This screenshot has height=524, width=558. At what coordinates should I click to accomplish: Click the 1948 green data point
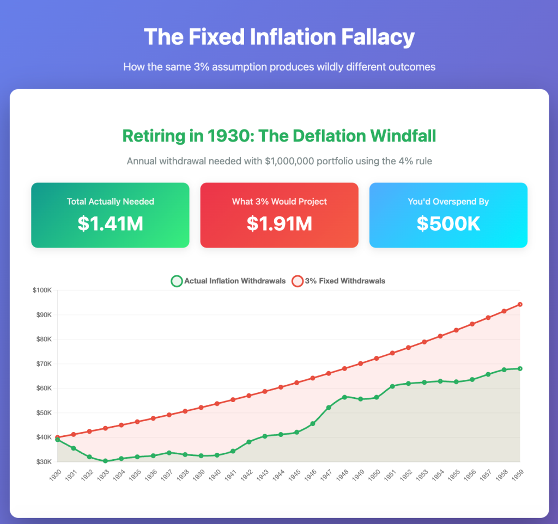tap(344, 397)
